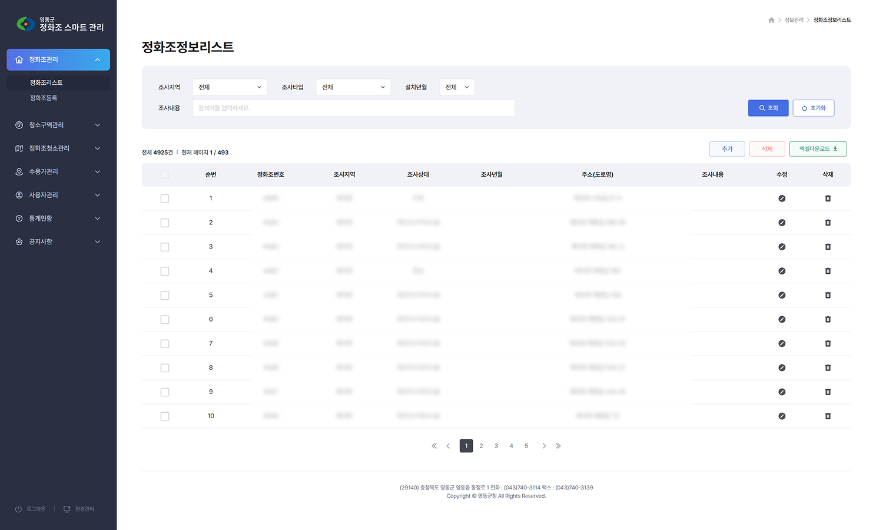The height and width of the screenshot is (530, 876).
Task: Click the edit pencil icon in row 1
Action: [782, 198]
